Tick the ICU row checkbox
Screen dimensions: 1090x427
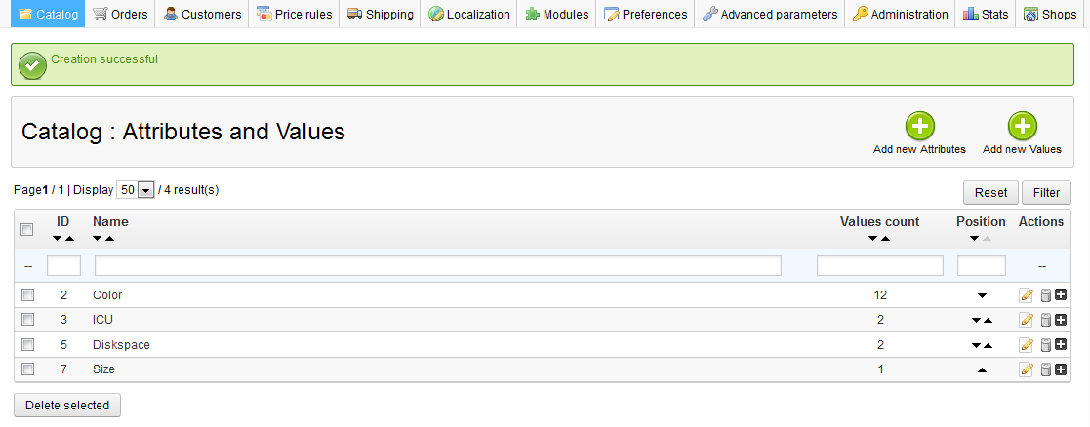tap(28, 320)
